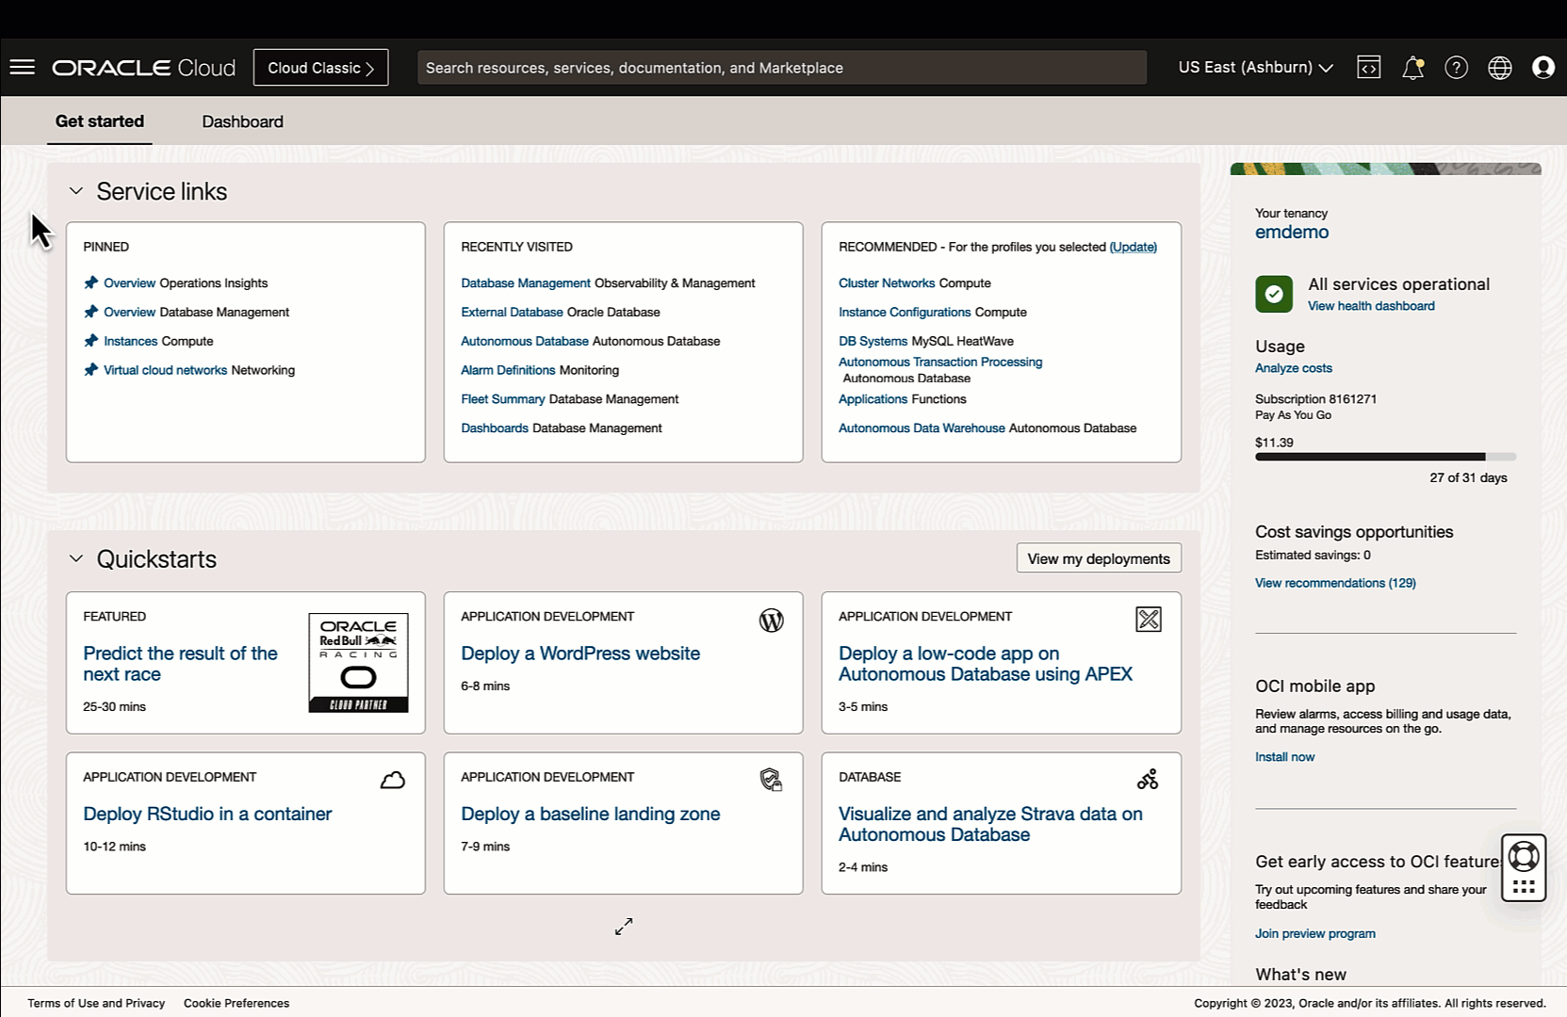Click the expand arrows icon below Quickstarts

point(624,927)
